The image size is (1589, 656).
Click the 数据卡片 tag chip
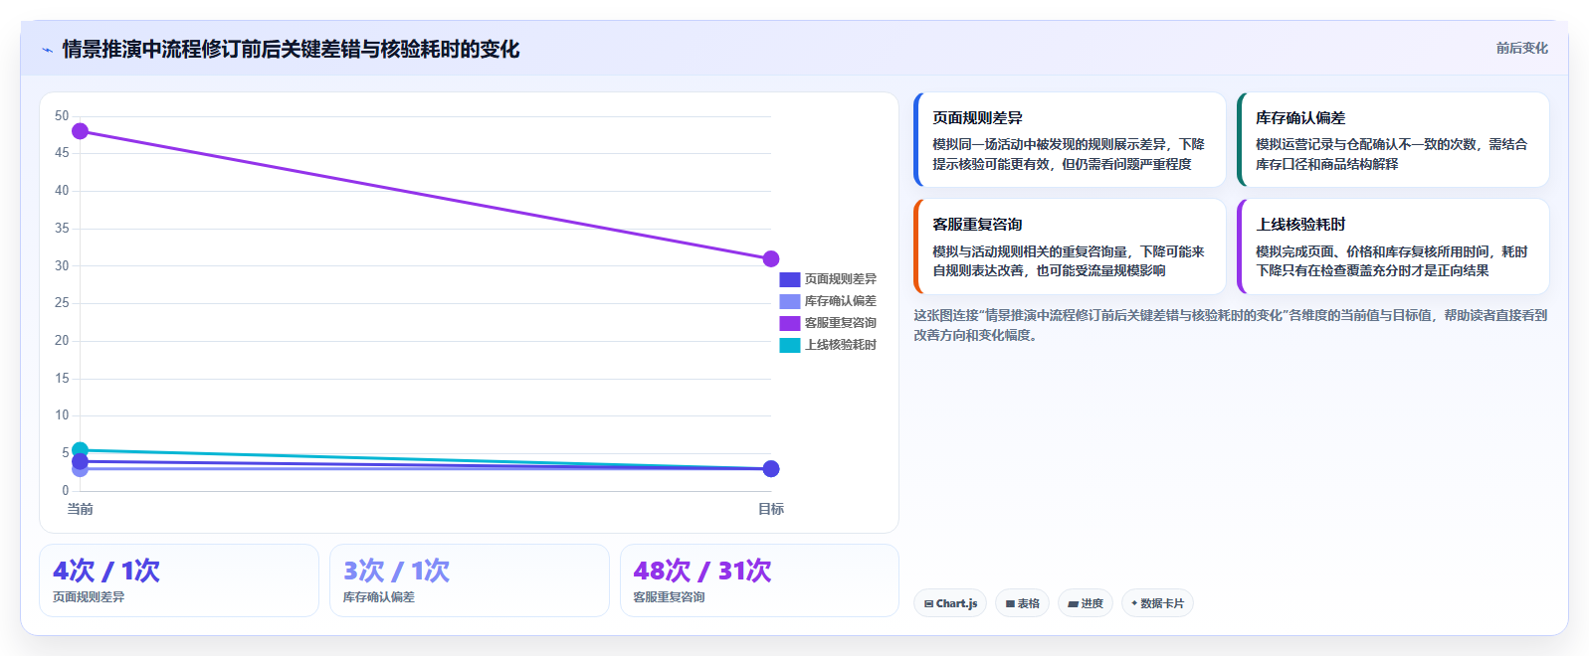click(x=1157, y=603)
